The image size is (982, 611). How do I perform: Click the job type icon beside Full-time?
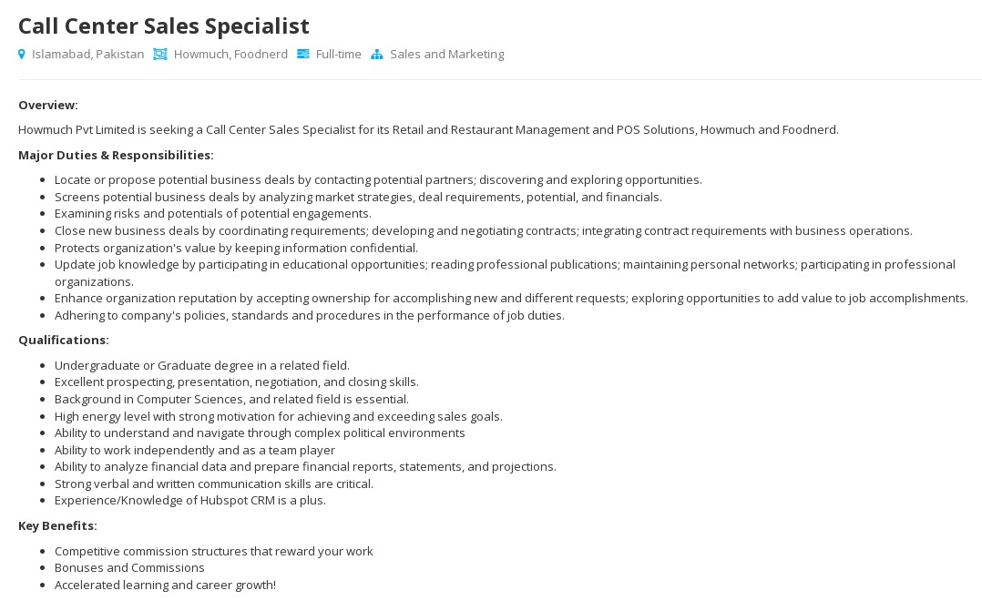point(303,55)
